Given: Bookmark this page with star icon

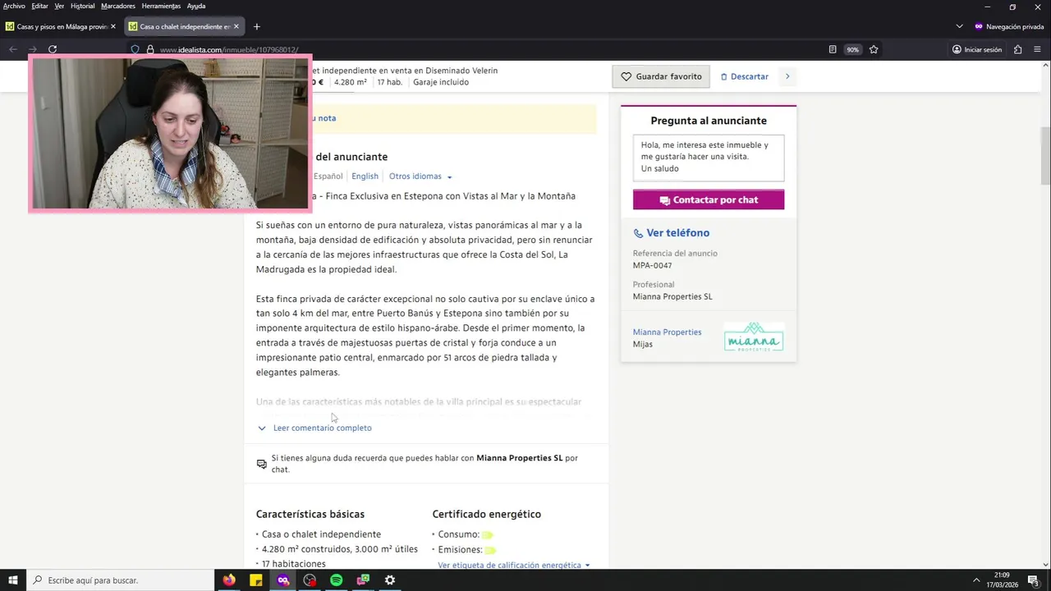Looking at the screenshot, I should [874, 49].
